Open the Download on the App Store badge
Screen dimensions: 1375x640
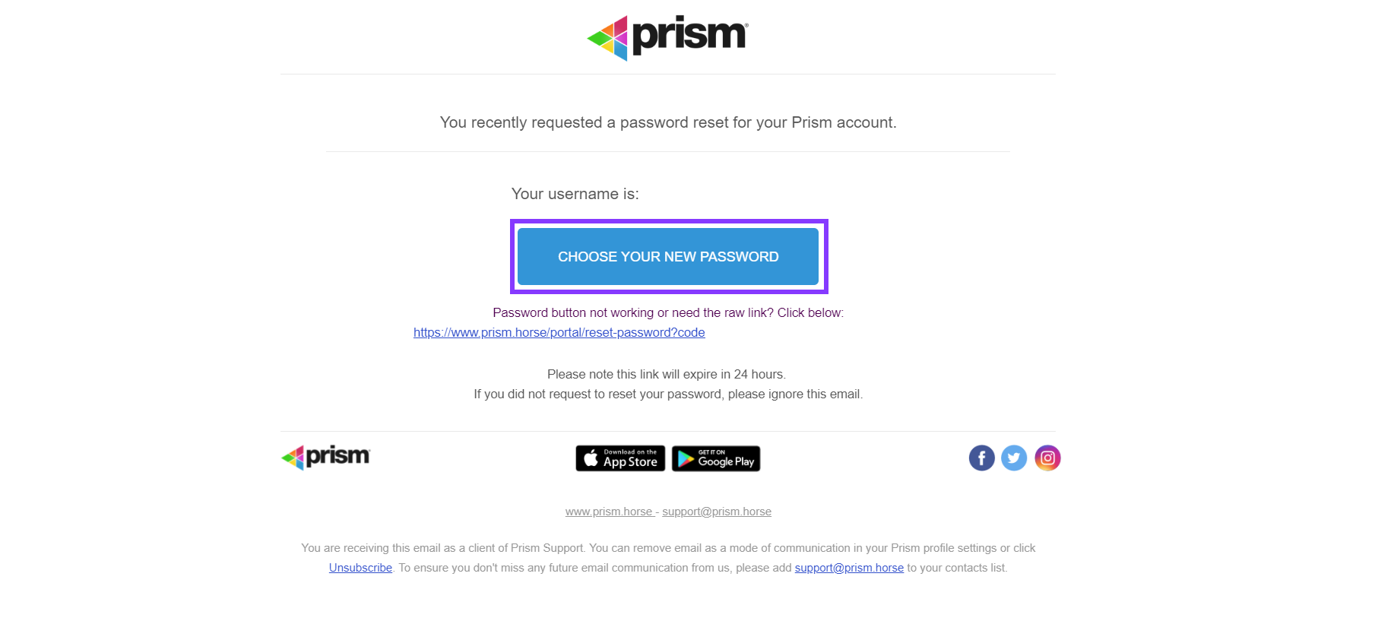point(620,458)
